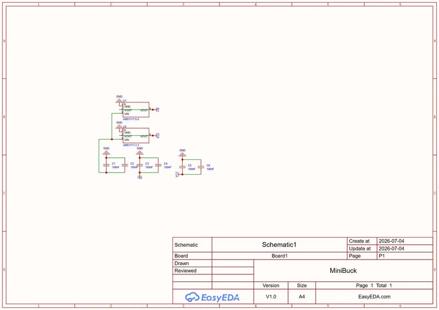Click the MiniBuck project name
Viewport: 439px width, 310px height.
[x=344, y=271]
